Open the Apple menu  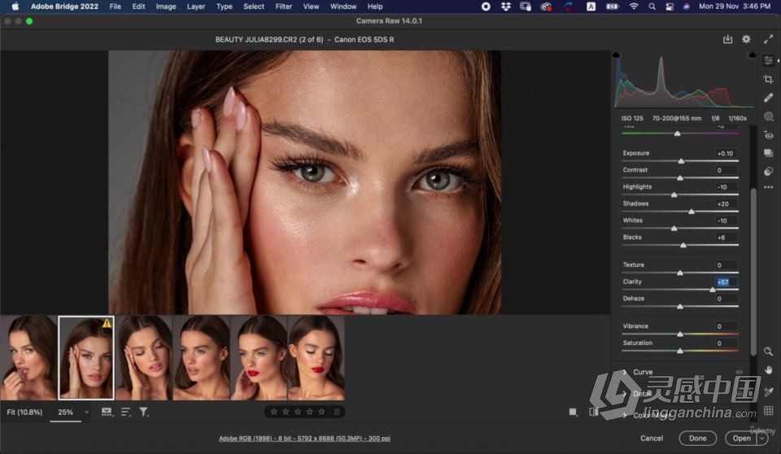(x=15, y=7)
